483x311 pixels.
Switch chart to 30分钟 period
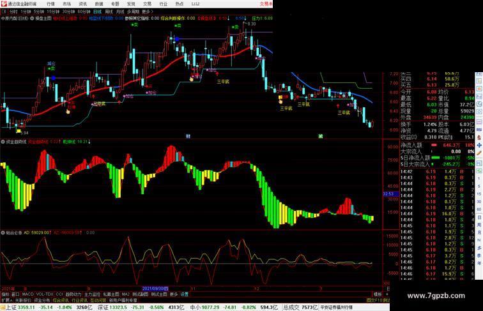click(68, 11)
